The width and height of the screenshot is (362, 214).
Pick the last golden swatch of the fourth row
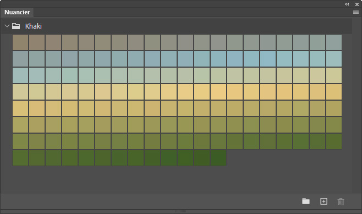coord(334,92)
